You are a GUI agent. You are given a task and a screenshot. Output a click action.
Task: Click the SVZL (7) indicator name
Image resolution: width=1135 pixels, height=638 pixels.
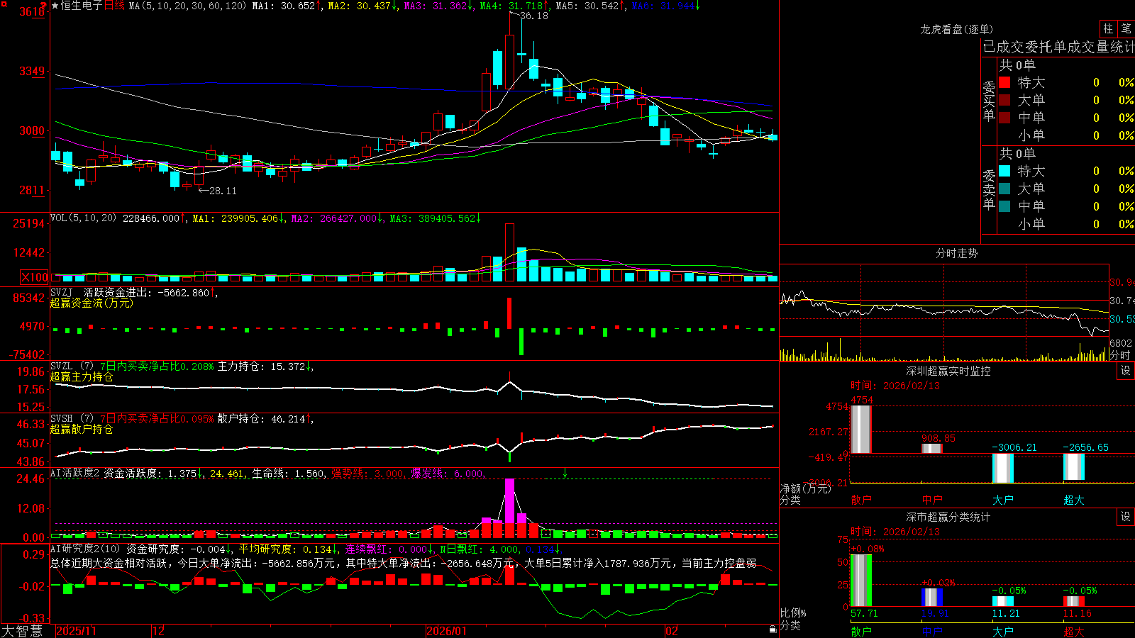(x=72, y=366)
